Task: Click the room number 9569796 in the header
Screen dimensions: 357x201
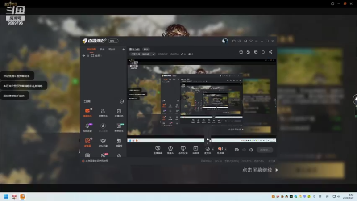Action: click(174, 54)
